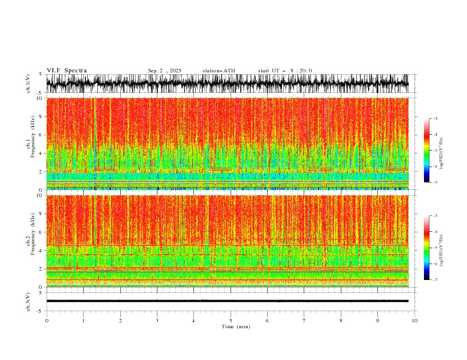The image size is (467, 360).
Task: Click the "-7" label on ch.1 color scale
Action: coord(435,182)
